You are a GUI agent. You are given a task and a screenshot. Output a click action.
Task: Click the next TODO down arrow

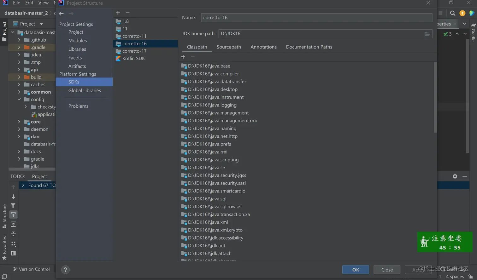pyautogui.click(x=13, y=197)
